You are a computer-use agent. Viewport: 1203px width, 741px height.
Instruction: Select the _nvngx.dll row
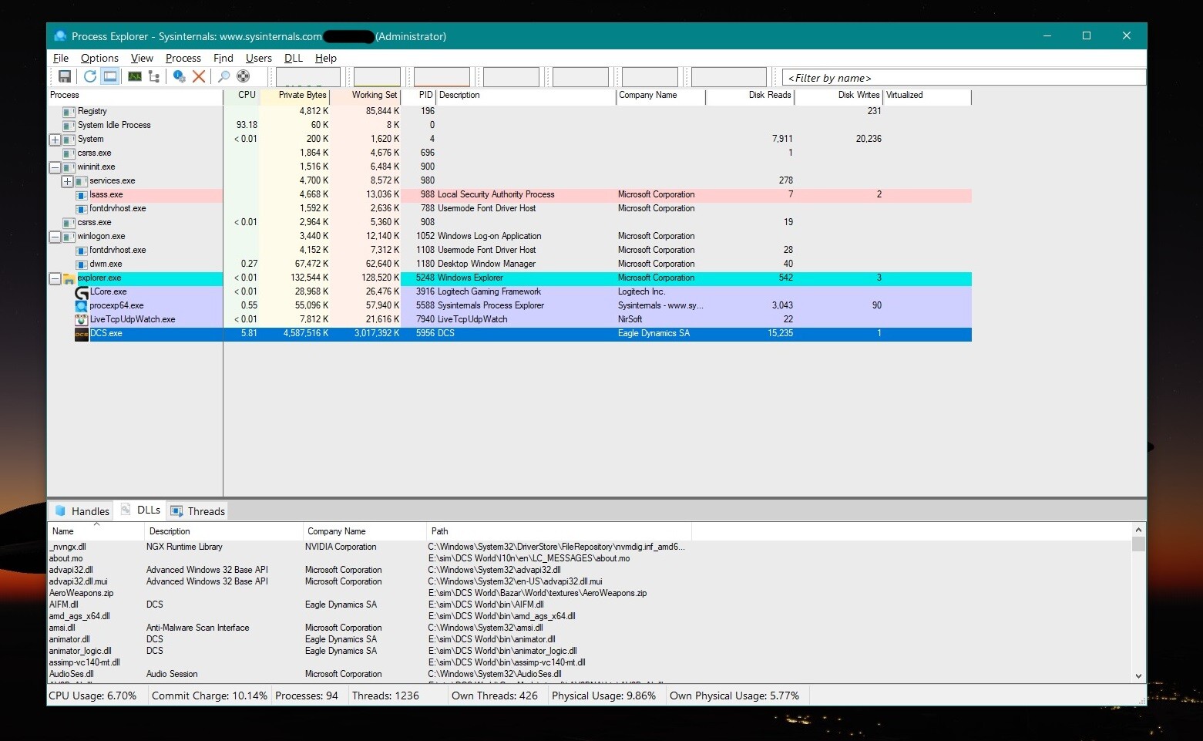[590, 547]
